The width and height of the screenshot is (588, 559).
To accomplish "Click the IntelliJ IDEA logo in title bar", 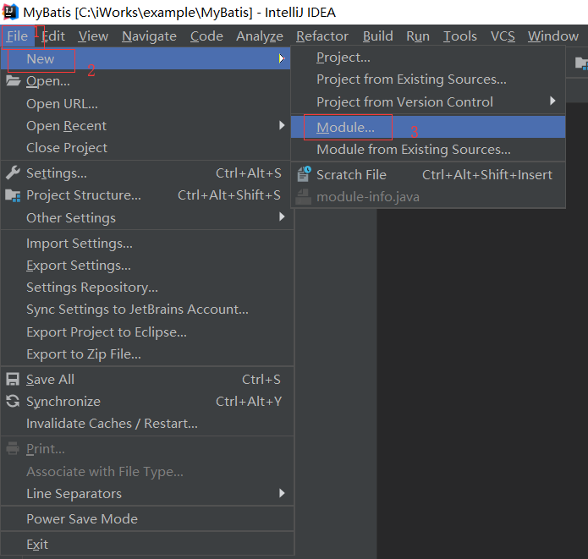I will (x=11, y=12).
